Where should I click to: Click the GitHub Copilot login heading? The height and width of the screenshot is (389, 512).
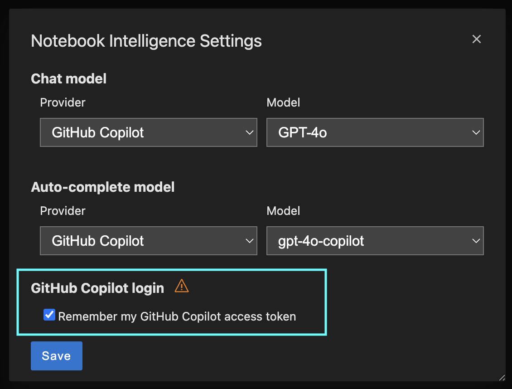coord(97,288)
